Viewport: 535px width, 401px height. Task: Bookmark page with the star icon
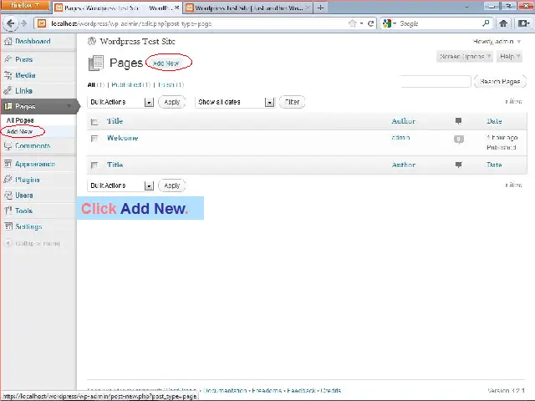point(353,23)
